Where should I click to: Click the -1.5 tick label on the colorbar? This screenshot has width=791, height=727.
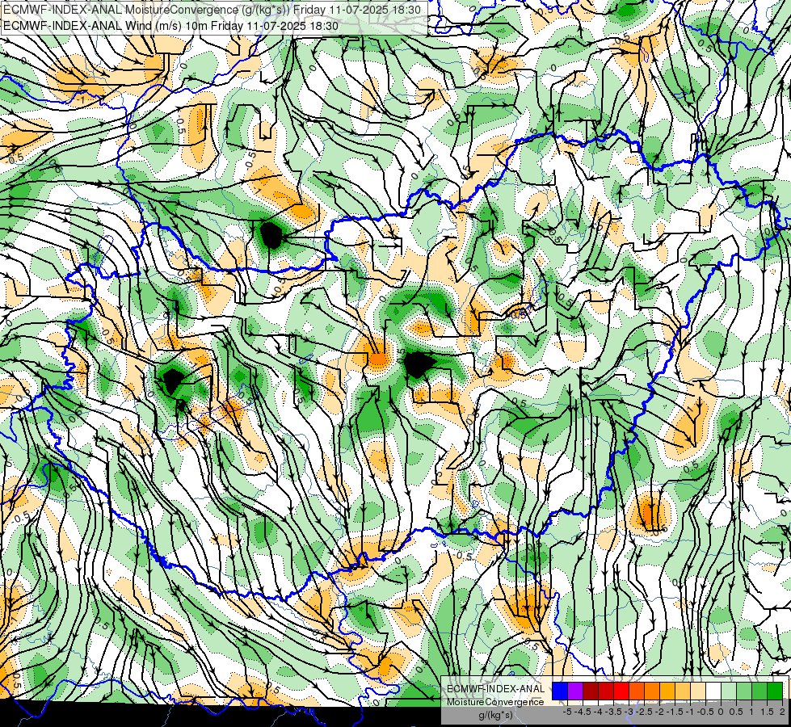point(675,712)
